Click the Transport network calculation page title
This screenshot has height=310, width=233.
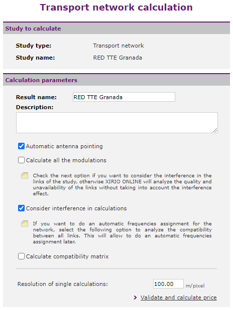click(x=117, y=8)
